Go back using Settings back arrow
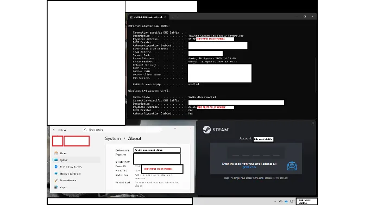 54,130
